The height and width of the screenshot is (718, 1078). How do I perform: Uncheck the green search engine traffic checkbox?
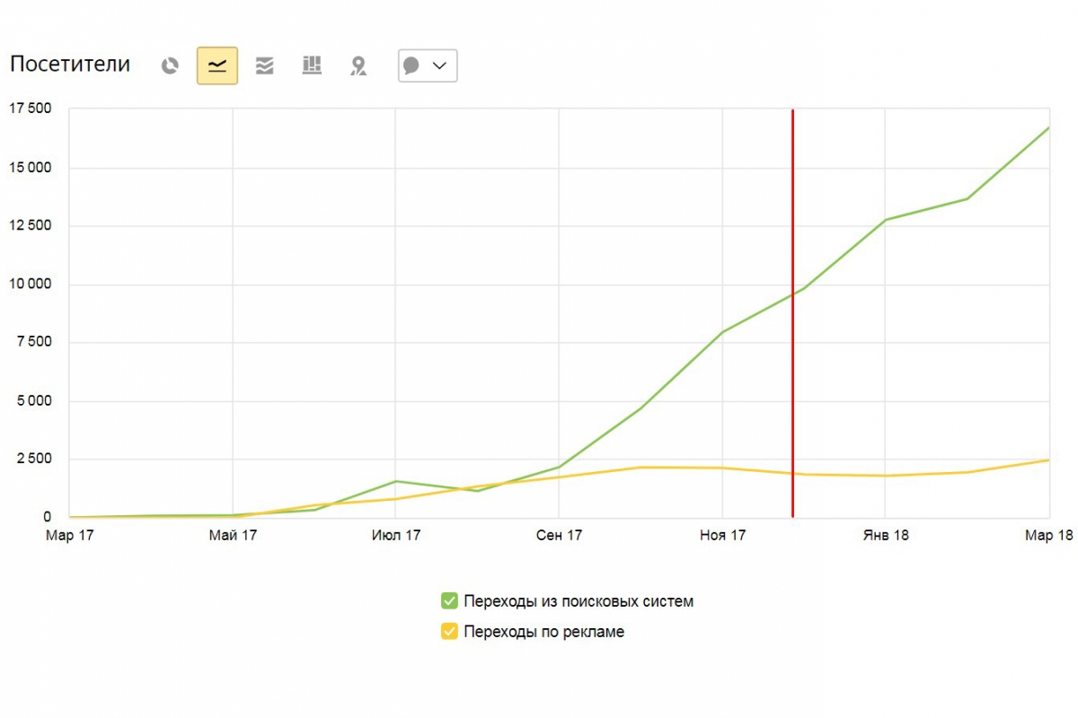point(449,601)
